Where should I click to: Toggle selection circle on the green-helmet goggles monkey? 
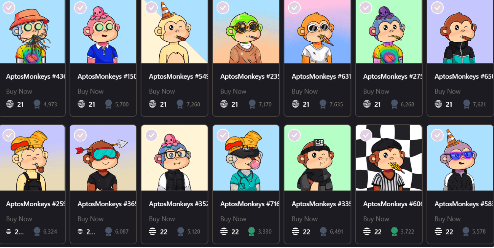(x=223, y=8)
